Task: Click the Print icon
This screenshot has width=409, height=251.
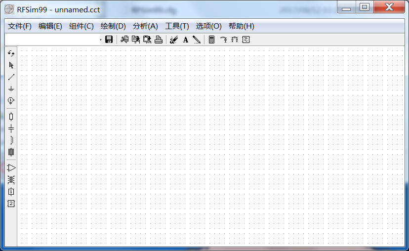Action: pyautogui.click(x=159, y=40)
